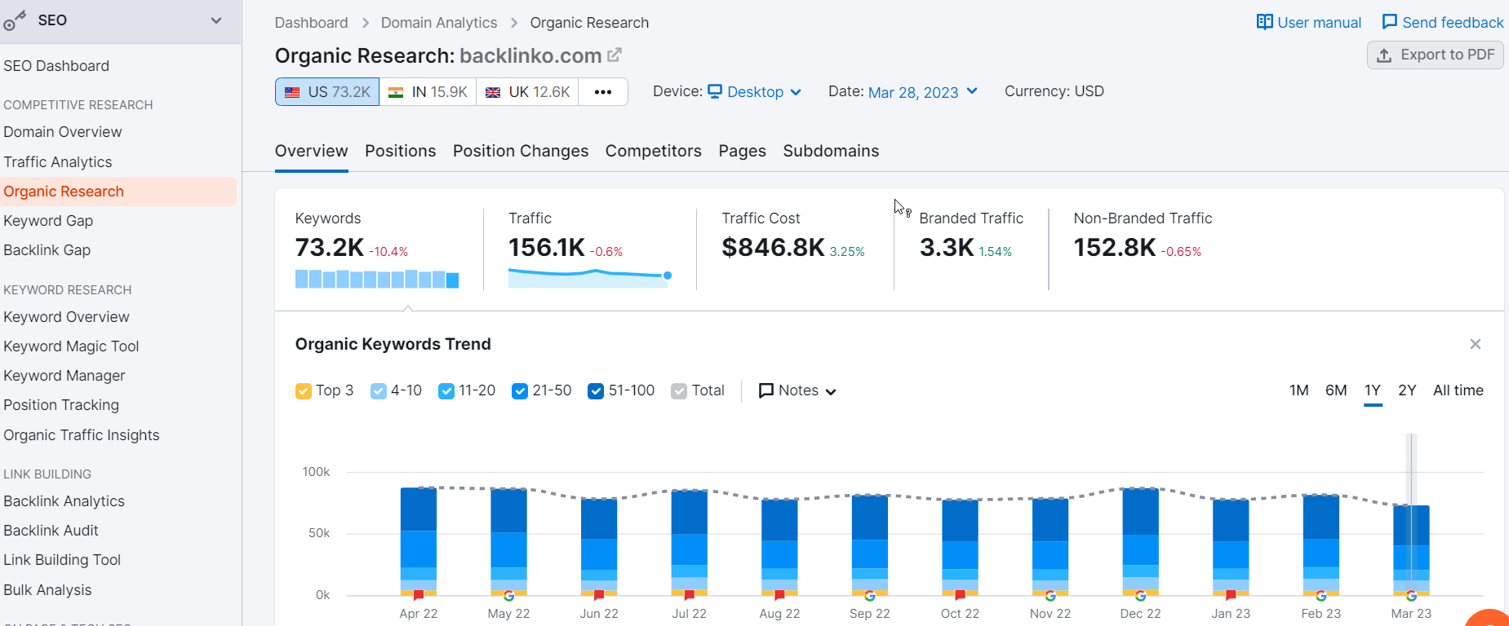1509x626 pixels.
Task: Click the Traffic line sparkline chart
Action: pos(589,278)
